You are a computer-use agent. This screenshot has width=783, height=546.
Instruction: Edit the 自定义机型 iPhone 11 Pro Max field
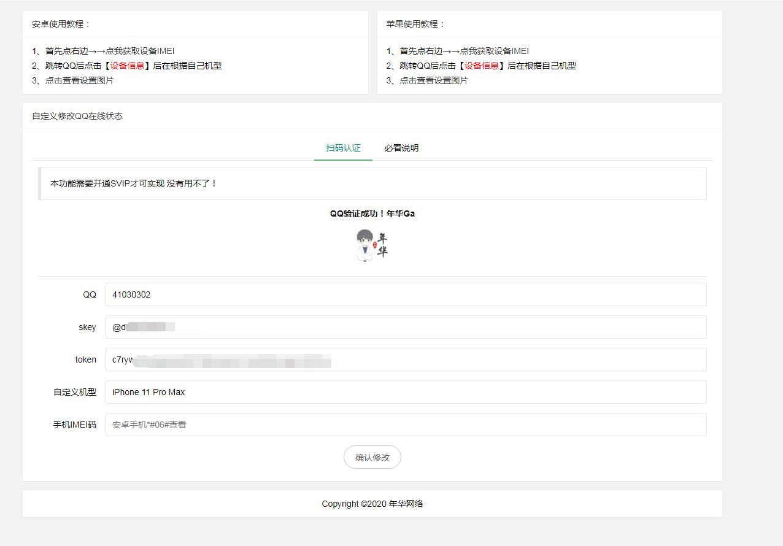407,391
